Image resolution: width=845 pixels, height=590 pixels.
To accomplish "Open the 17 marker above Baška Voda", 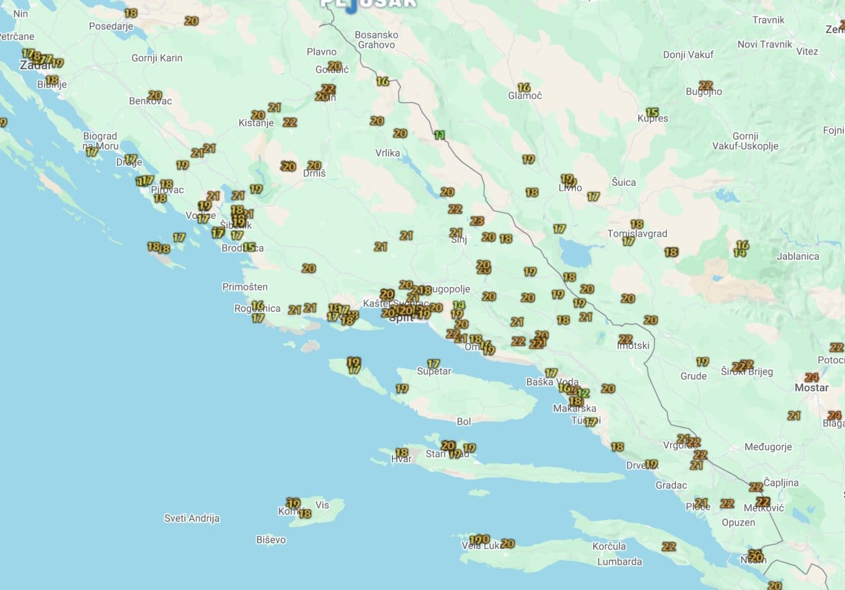I will click(551, 372).
